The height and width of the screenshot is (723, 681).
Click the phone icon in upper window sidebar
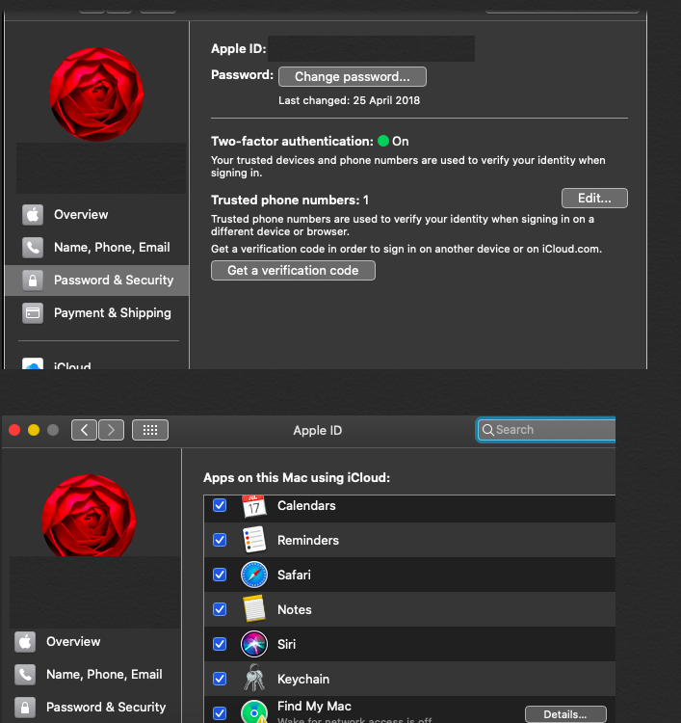pyautogui.click(x=33, y=247)
